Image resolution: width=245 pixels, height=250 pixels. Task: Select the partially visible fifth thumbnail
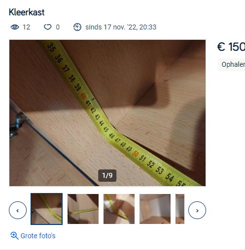pos(180,209)
